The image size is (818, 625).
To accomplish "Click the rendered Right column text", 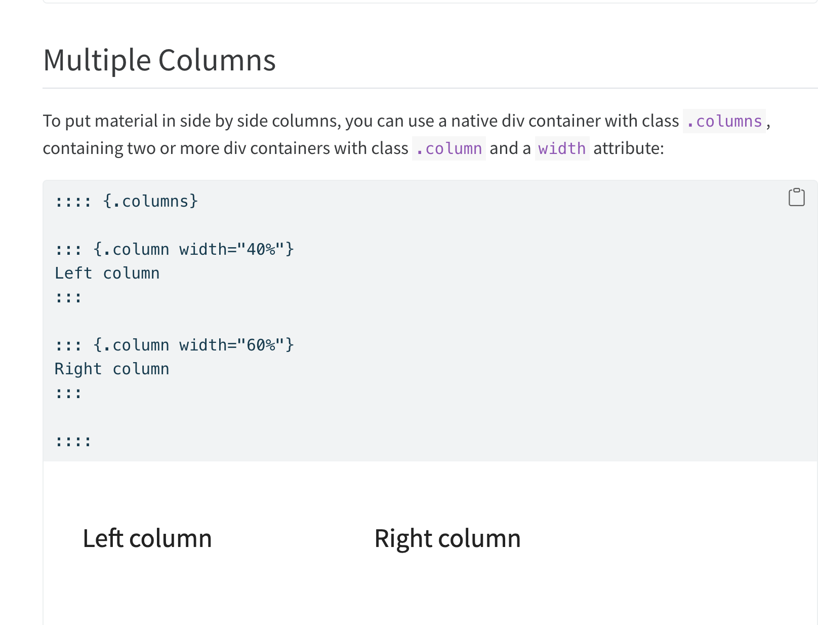I will 447,538.
